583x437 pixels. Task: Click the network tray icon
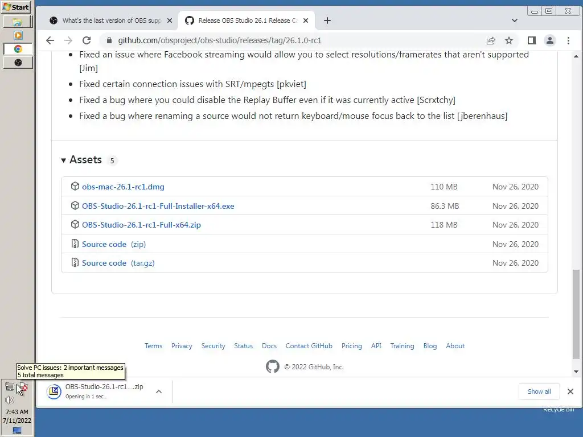tap(10, 387)
